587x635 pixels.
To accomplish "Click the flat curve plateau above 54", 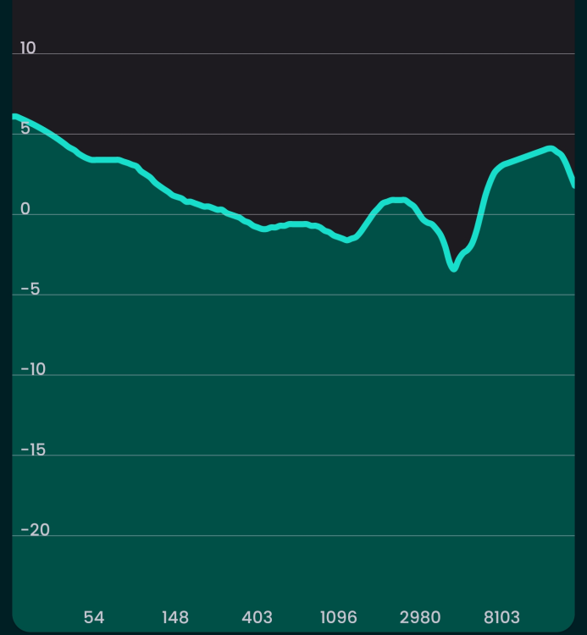I will [106, 159].
